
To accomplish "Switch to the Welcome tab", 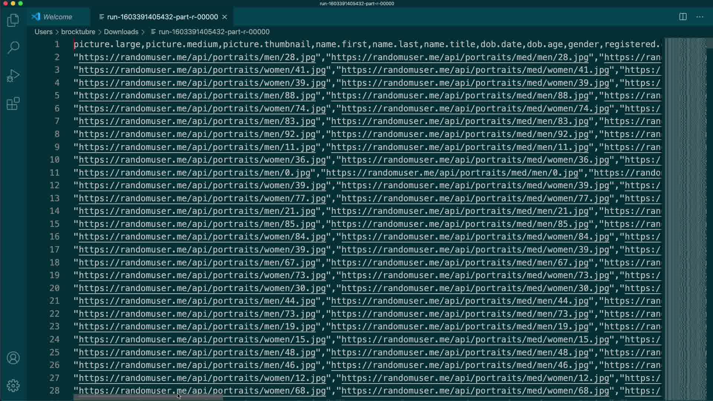I will 57,17.
